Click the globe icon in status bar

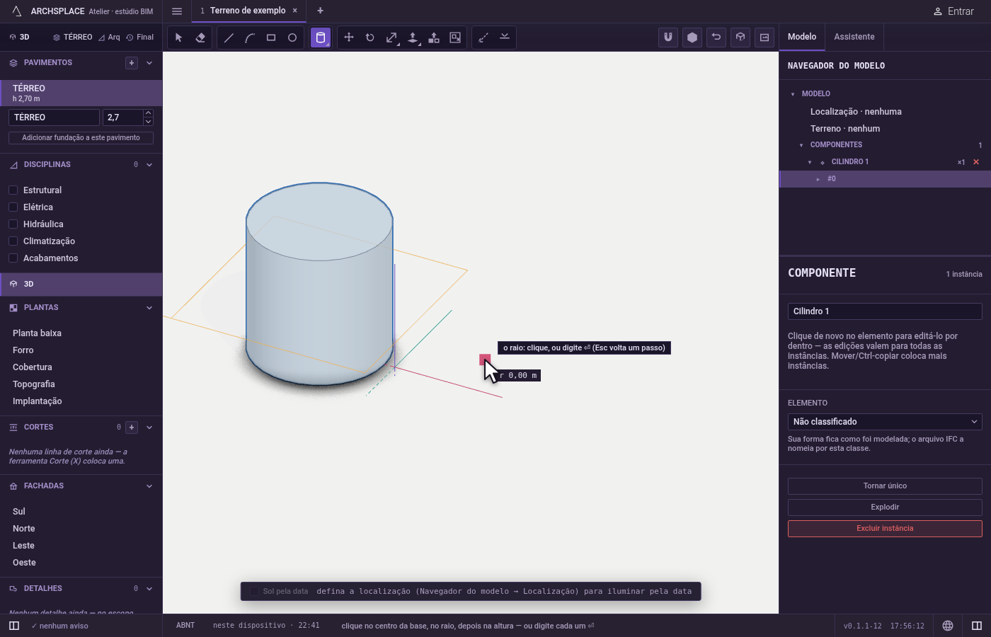tap(948, 626)
